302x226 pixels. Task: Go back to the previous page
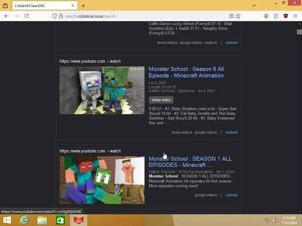coord(6,16)
